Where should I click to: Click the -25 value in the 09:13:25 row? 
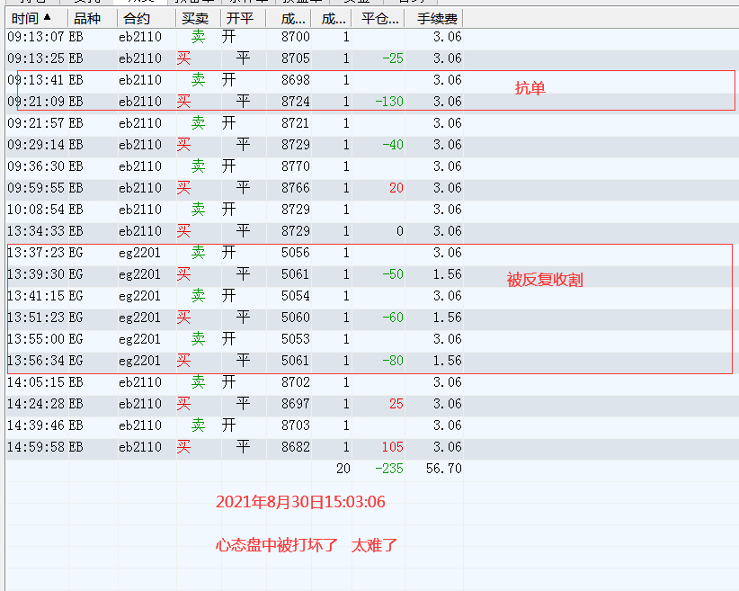(393, 58)
